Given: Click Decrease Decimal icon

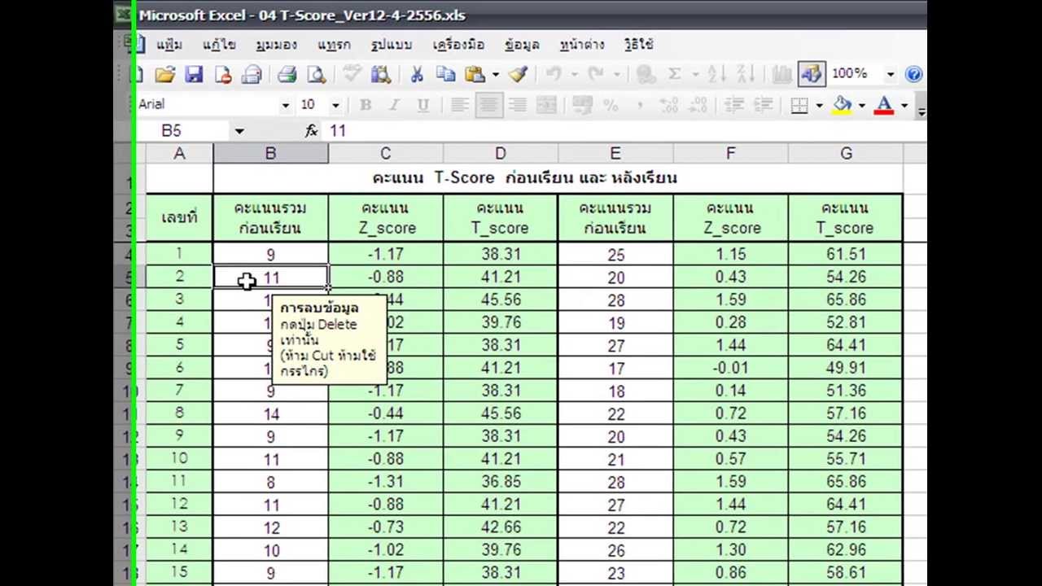Looking at the screenshot, I should (697, 105).
